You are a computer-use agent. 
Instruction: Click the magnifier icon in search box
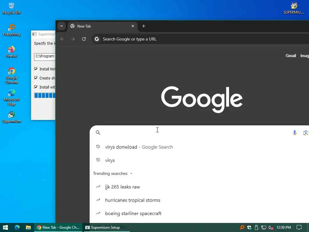pyautogui.click(x=98, y=133)
